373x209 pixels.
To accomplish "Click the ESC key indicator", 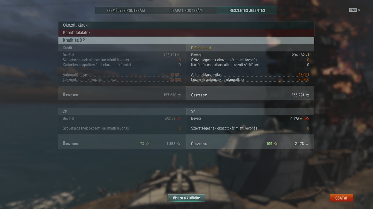I will (x=353, y=10).
